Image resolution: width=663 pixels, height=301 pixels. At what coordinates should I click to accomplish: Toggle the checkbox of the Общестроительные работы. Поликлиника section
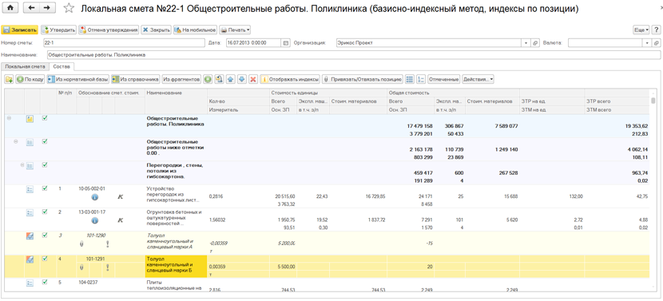coord(45,119)
